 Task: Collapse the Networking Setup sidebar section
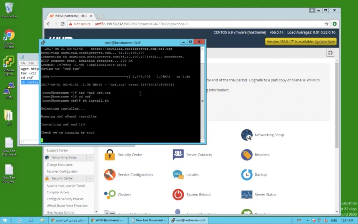click(90, 158)
